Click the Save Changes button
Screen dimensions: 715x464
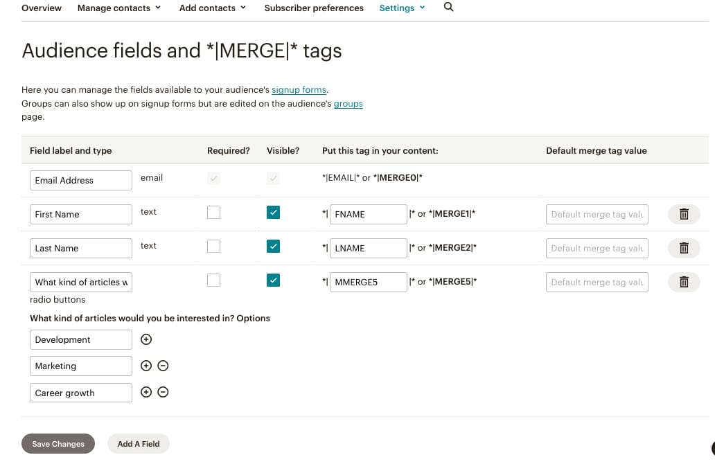pyautogui.click(x=58, y=444)
